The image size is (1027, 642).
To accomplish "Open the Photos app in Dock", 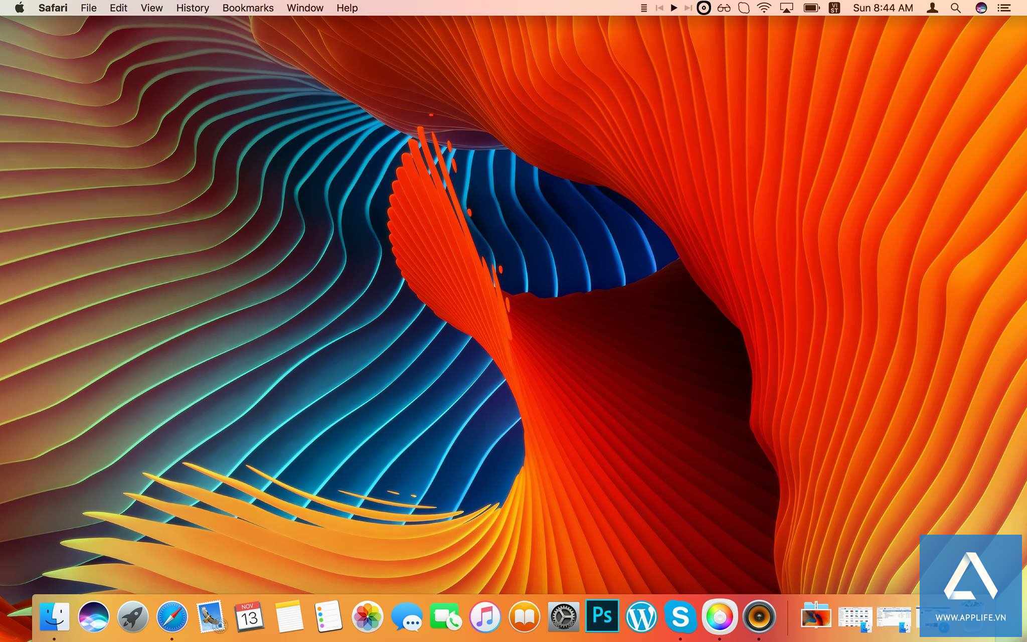I will (x=367, y=616).
